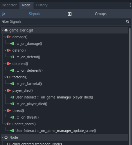Click the Signals broadcast icon
The width and height of the screenshot is (132, 145).
[4, 14]
